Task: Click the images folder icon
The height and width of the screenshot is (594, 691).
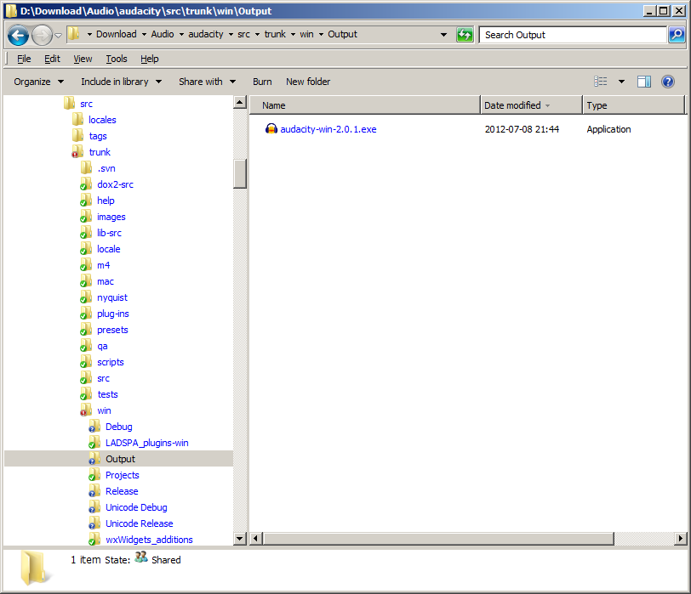Action: 86,217
